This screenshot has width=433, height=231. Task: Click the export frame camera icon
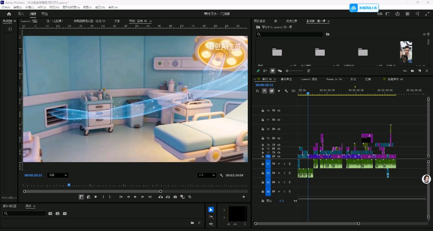(x=175, y=197)
